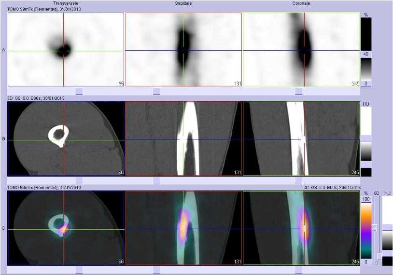Click slice number 245 in row C coronal view
The height and width of the screenshot is (275, 393).
[x=355, y=261]
